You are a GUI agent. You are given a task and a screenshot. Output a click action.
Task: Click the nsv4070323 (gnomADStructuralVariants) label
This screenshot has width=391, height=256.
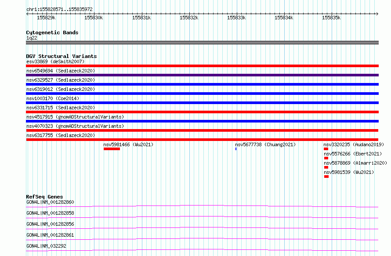pyautogui.click(x=75, y=126)
